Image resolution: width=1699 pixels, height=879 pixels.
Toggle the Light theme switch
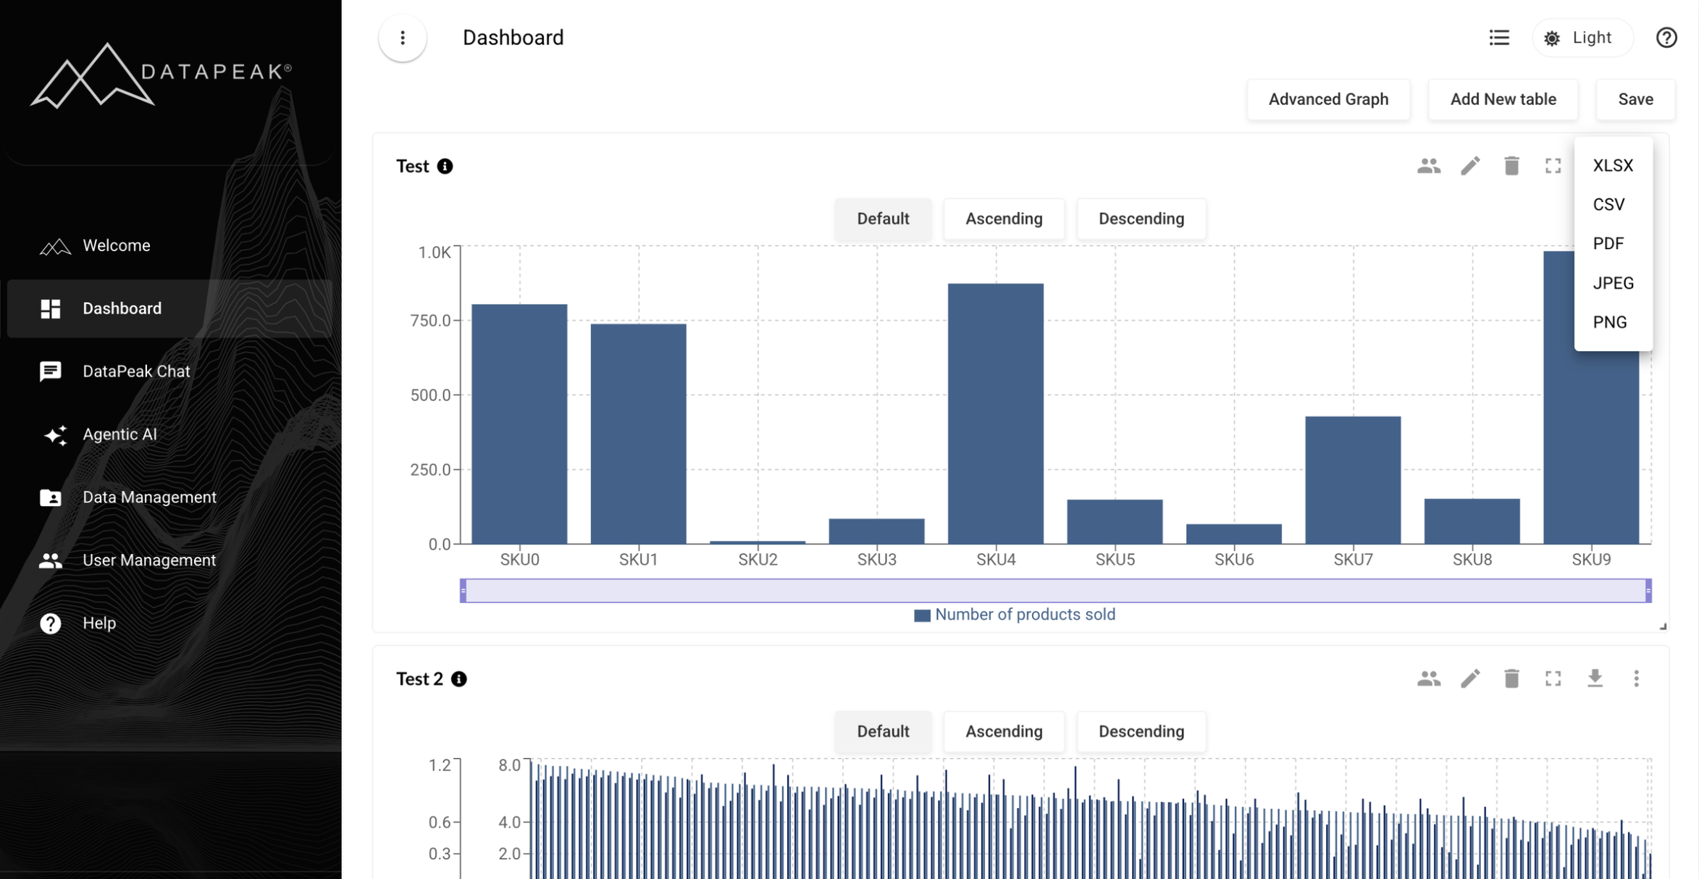(1582, 38)
